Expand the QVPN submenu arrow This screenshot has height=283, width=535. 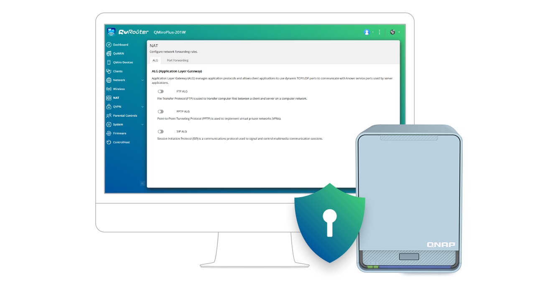(143, 107)
